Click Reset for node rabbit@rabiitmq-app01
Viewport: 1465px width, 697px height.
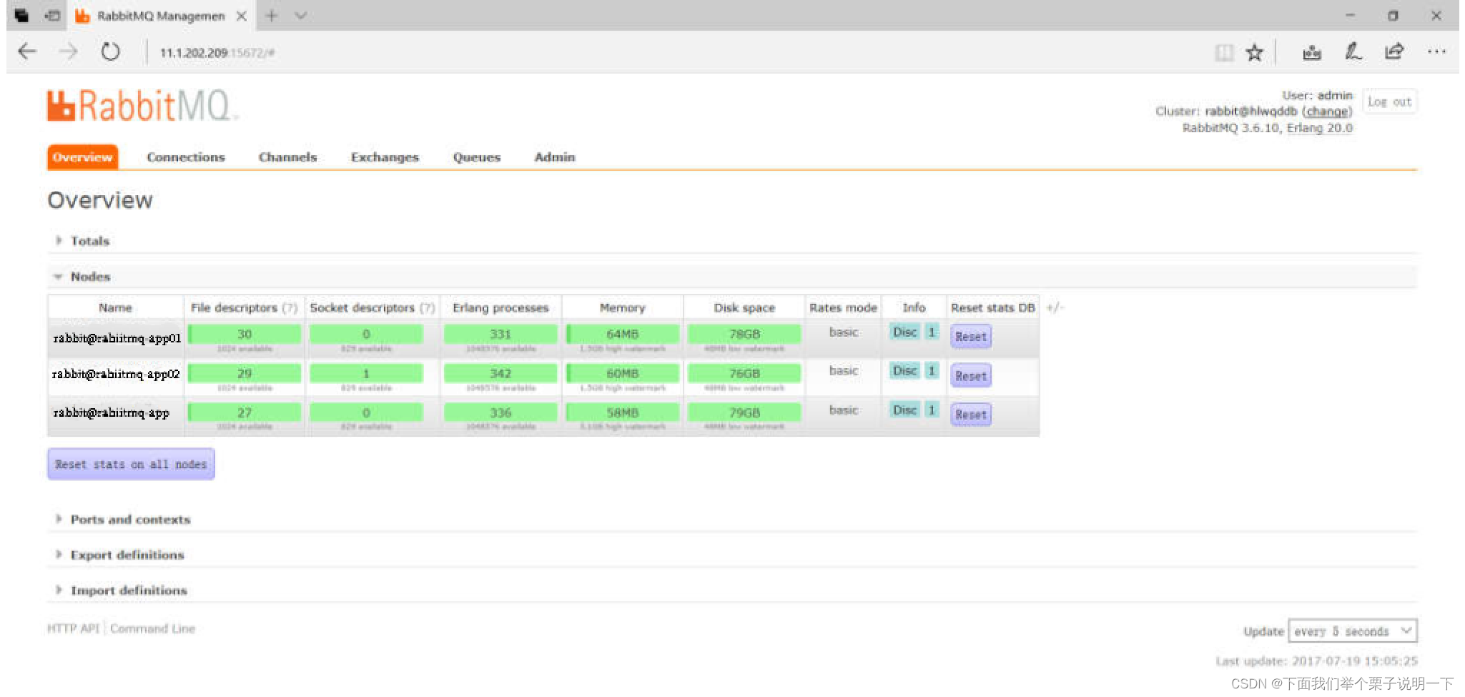970,337
